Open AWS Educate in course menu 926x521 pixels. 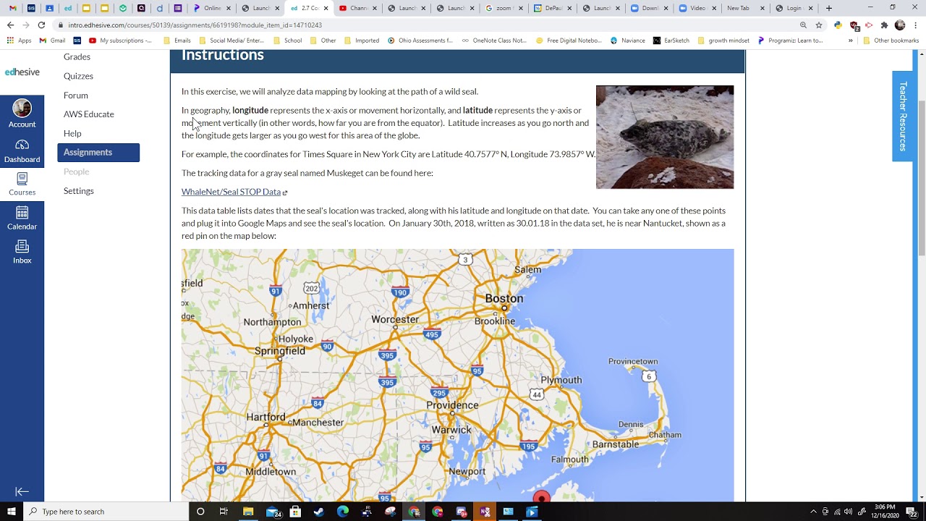point(88,114)
